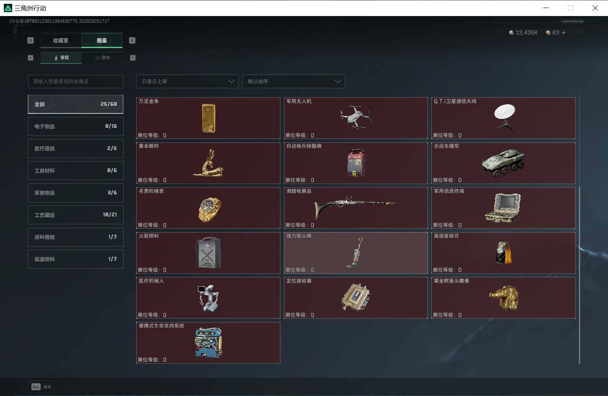Select the 工艺藏品 category
Image resolution: width=608 pixels, height=396 pixels.
76,215
